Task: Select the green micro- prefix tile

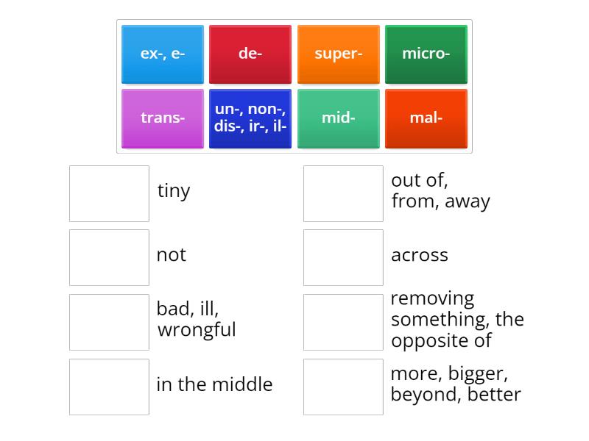Action: point(426,54)
